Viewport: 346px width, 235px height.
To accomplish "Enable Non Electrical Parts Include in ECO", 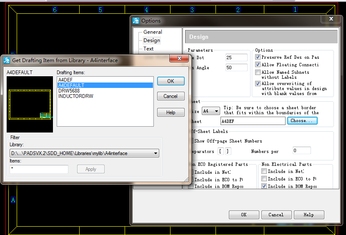I will tap(264, 178).
